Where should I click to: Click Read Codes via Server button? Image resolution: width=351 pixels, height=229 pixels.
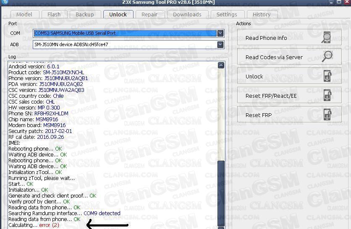289,57
